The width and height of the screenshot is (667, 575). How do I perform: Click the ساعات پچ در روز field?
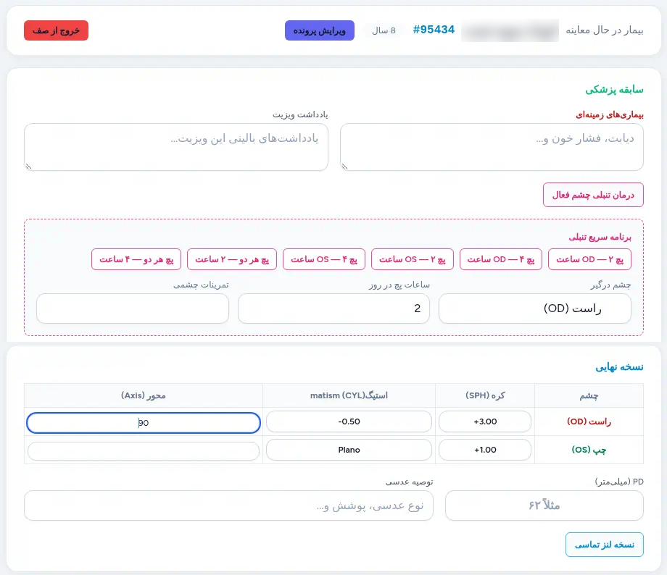coord(333,309)
